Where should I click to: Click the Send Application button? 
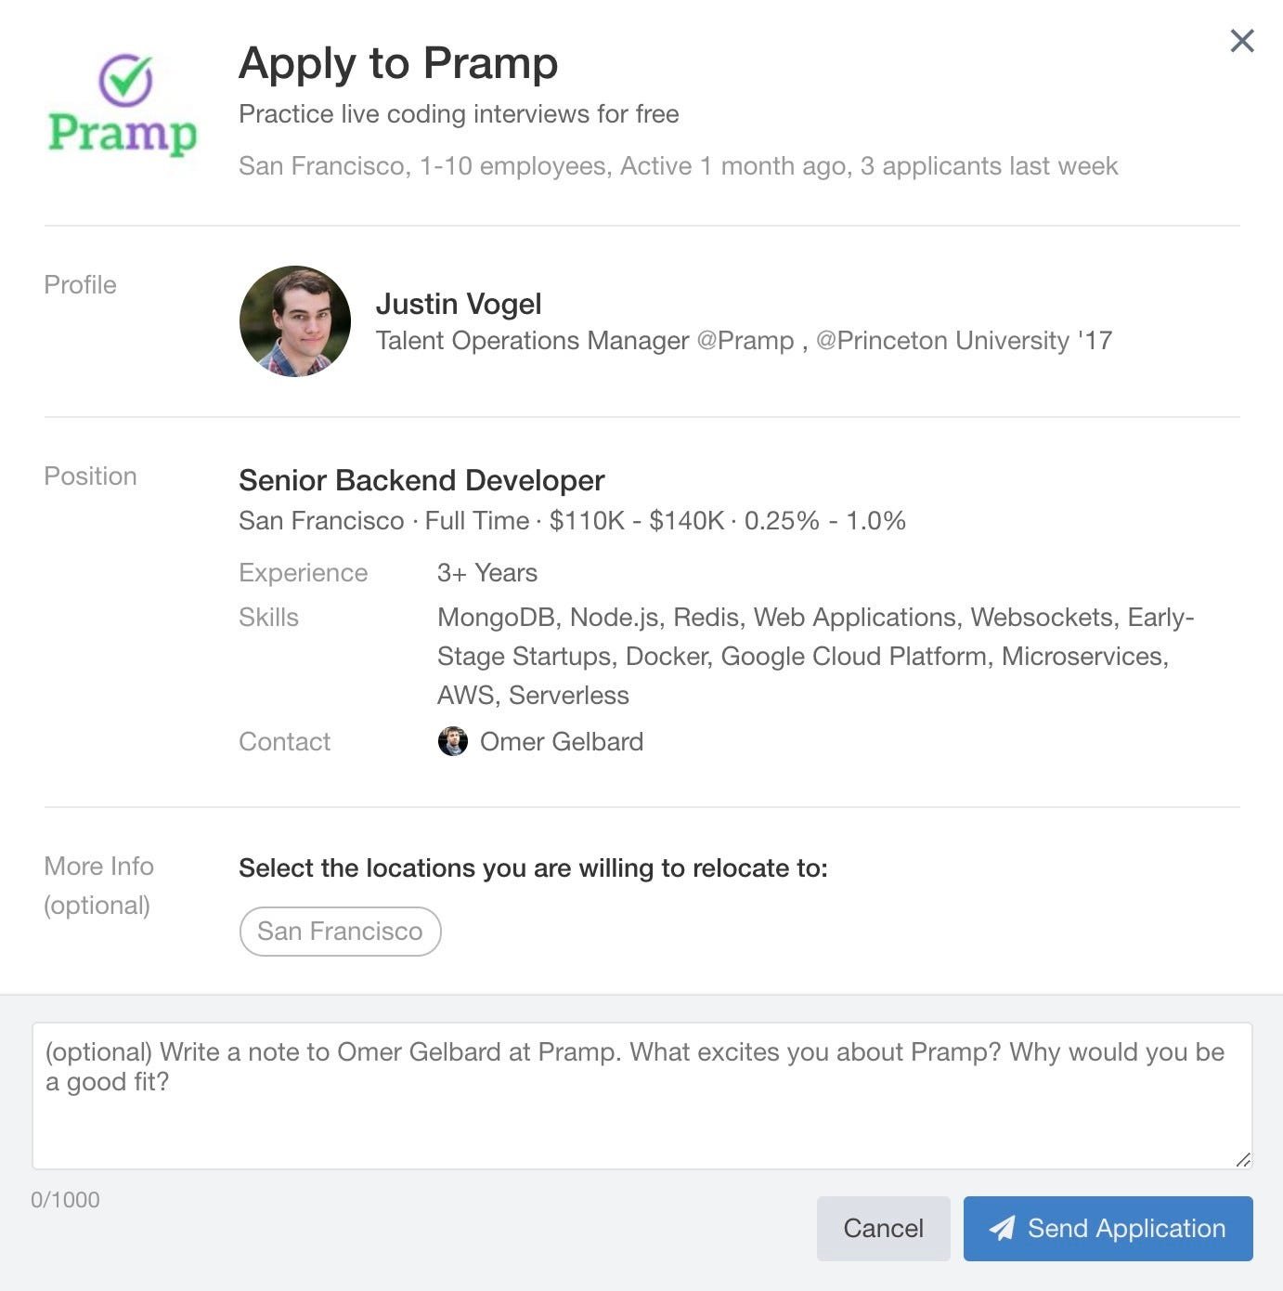point(1108,1228)
